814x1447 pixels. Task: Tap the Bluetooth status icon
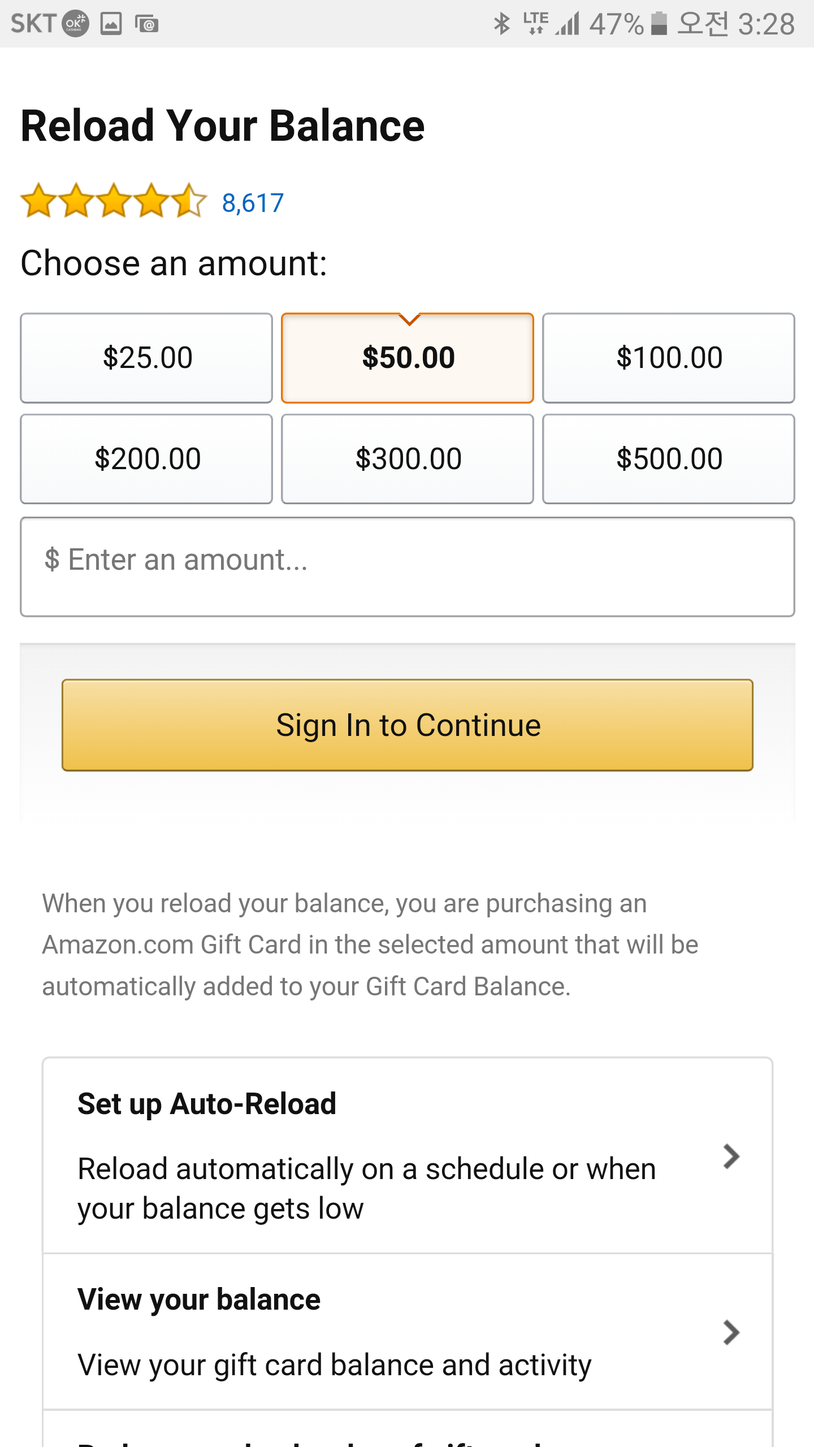501,24
